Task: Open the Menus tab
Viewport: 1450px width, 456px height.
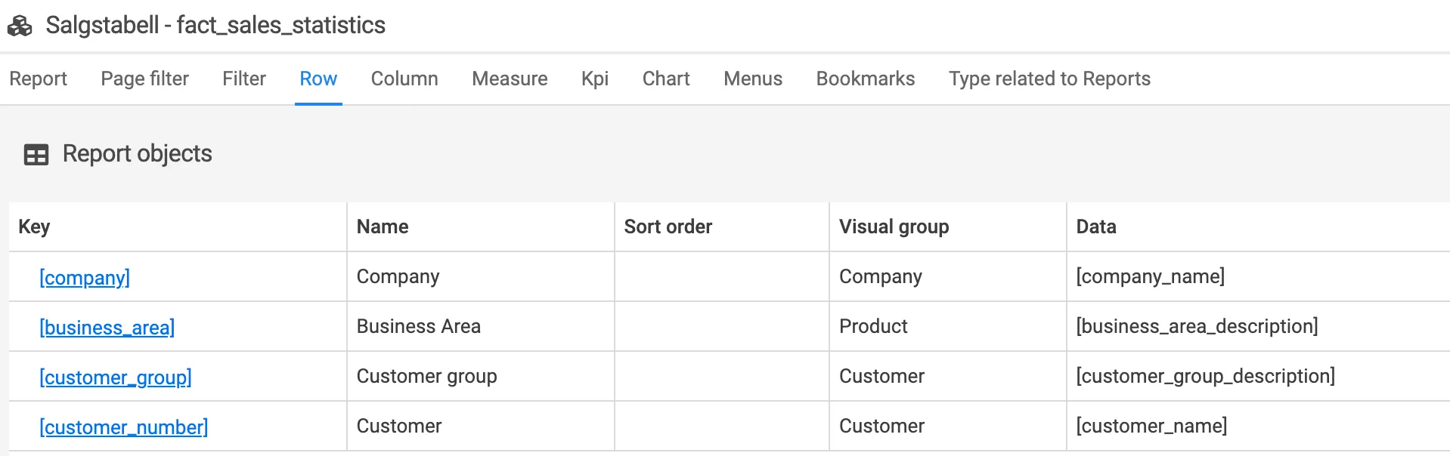Action: (x=752, y=79)
